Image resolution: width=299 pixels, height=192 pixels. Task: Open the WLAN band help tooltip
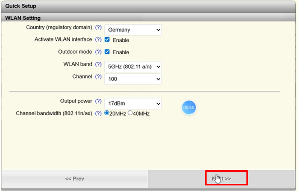point(98,64)
